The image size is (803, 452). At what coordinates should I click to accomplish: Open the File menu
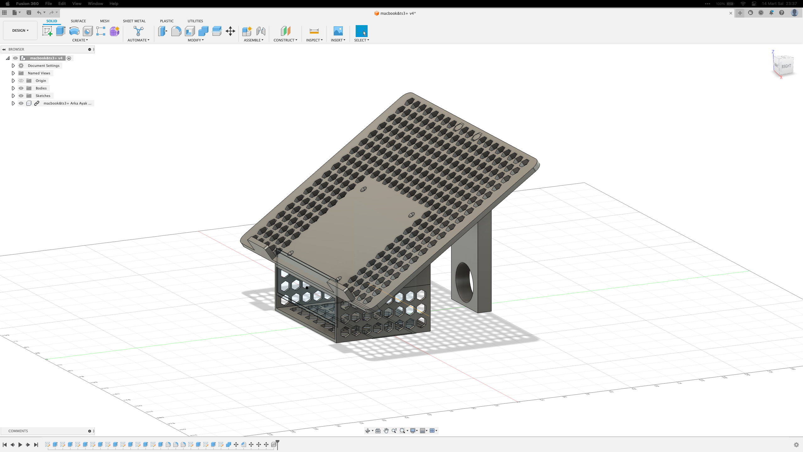pyautogui.click(x=48, y=3)
